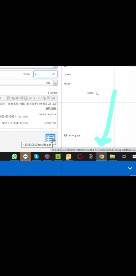Screen dimensions: 136x276
Task: Open the Windows Start button
Action: (134, 156)
